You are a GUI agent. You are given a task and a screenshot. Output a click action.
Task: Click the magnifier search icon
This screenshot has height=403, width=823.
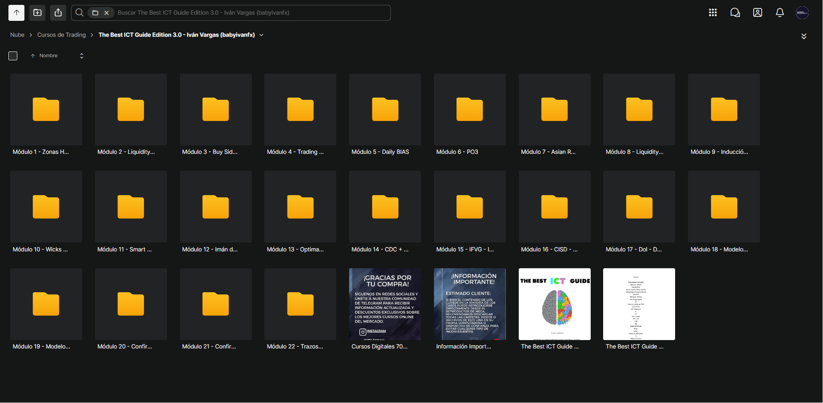tap(80, 12)
